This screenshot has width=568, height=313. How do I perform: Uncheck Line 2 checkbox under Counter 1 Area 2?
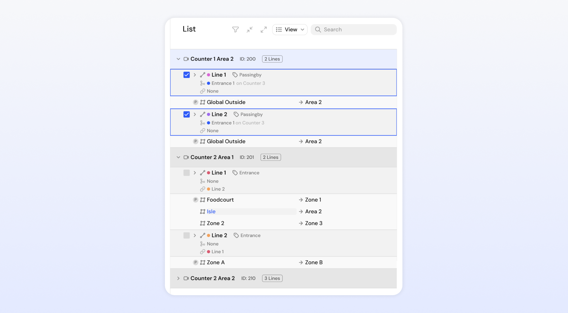(187, 115)
